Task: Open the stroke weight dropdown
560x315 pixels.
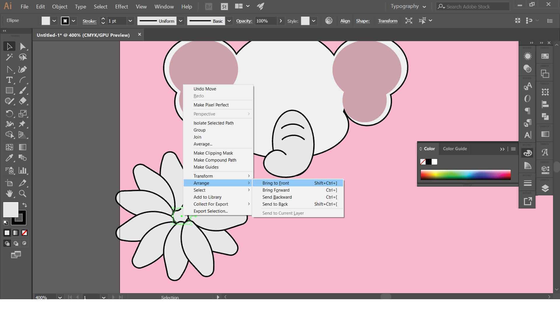Action: [130, 21]
